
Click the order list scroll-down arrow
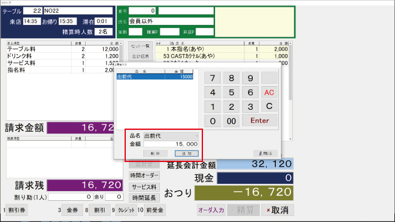[290, 139]
